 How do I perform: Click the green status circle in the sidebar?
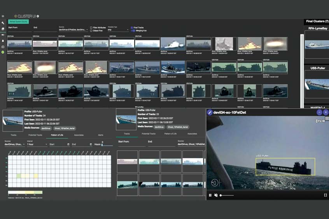point(3,52)
